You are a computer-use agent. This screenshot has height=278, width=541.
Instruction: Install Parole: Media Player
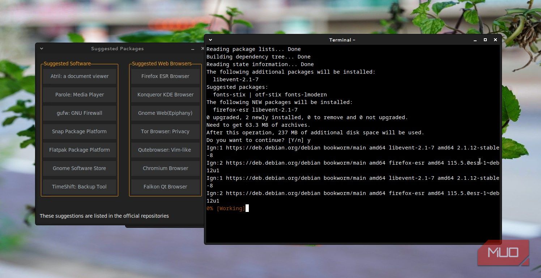[x=80, y=95]
